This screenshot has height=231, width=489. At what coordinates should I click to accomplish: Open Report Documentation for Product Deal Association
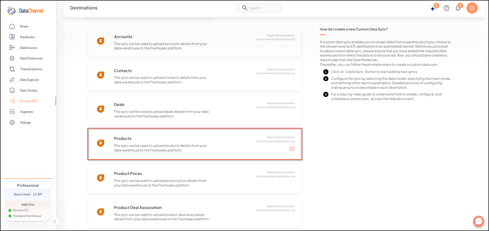pos(281,206)
